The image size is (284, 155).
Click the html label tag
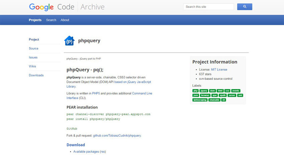[x=220, y=91]
